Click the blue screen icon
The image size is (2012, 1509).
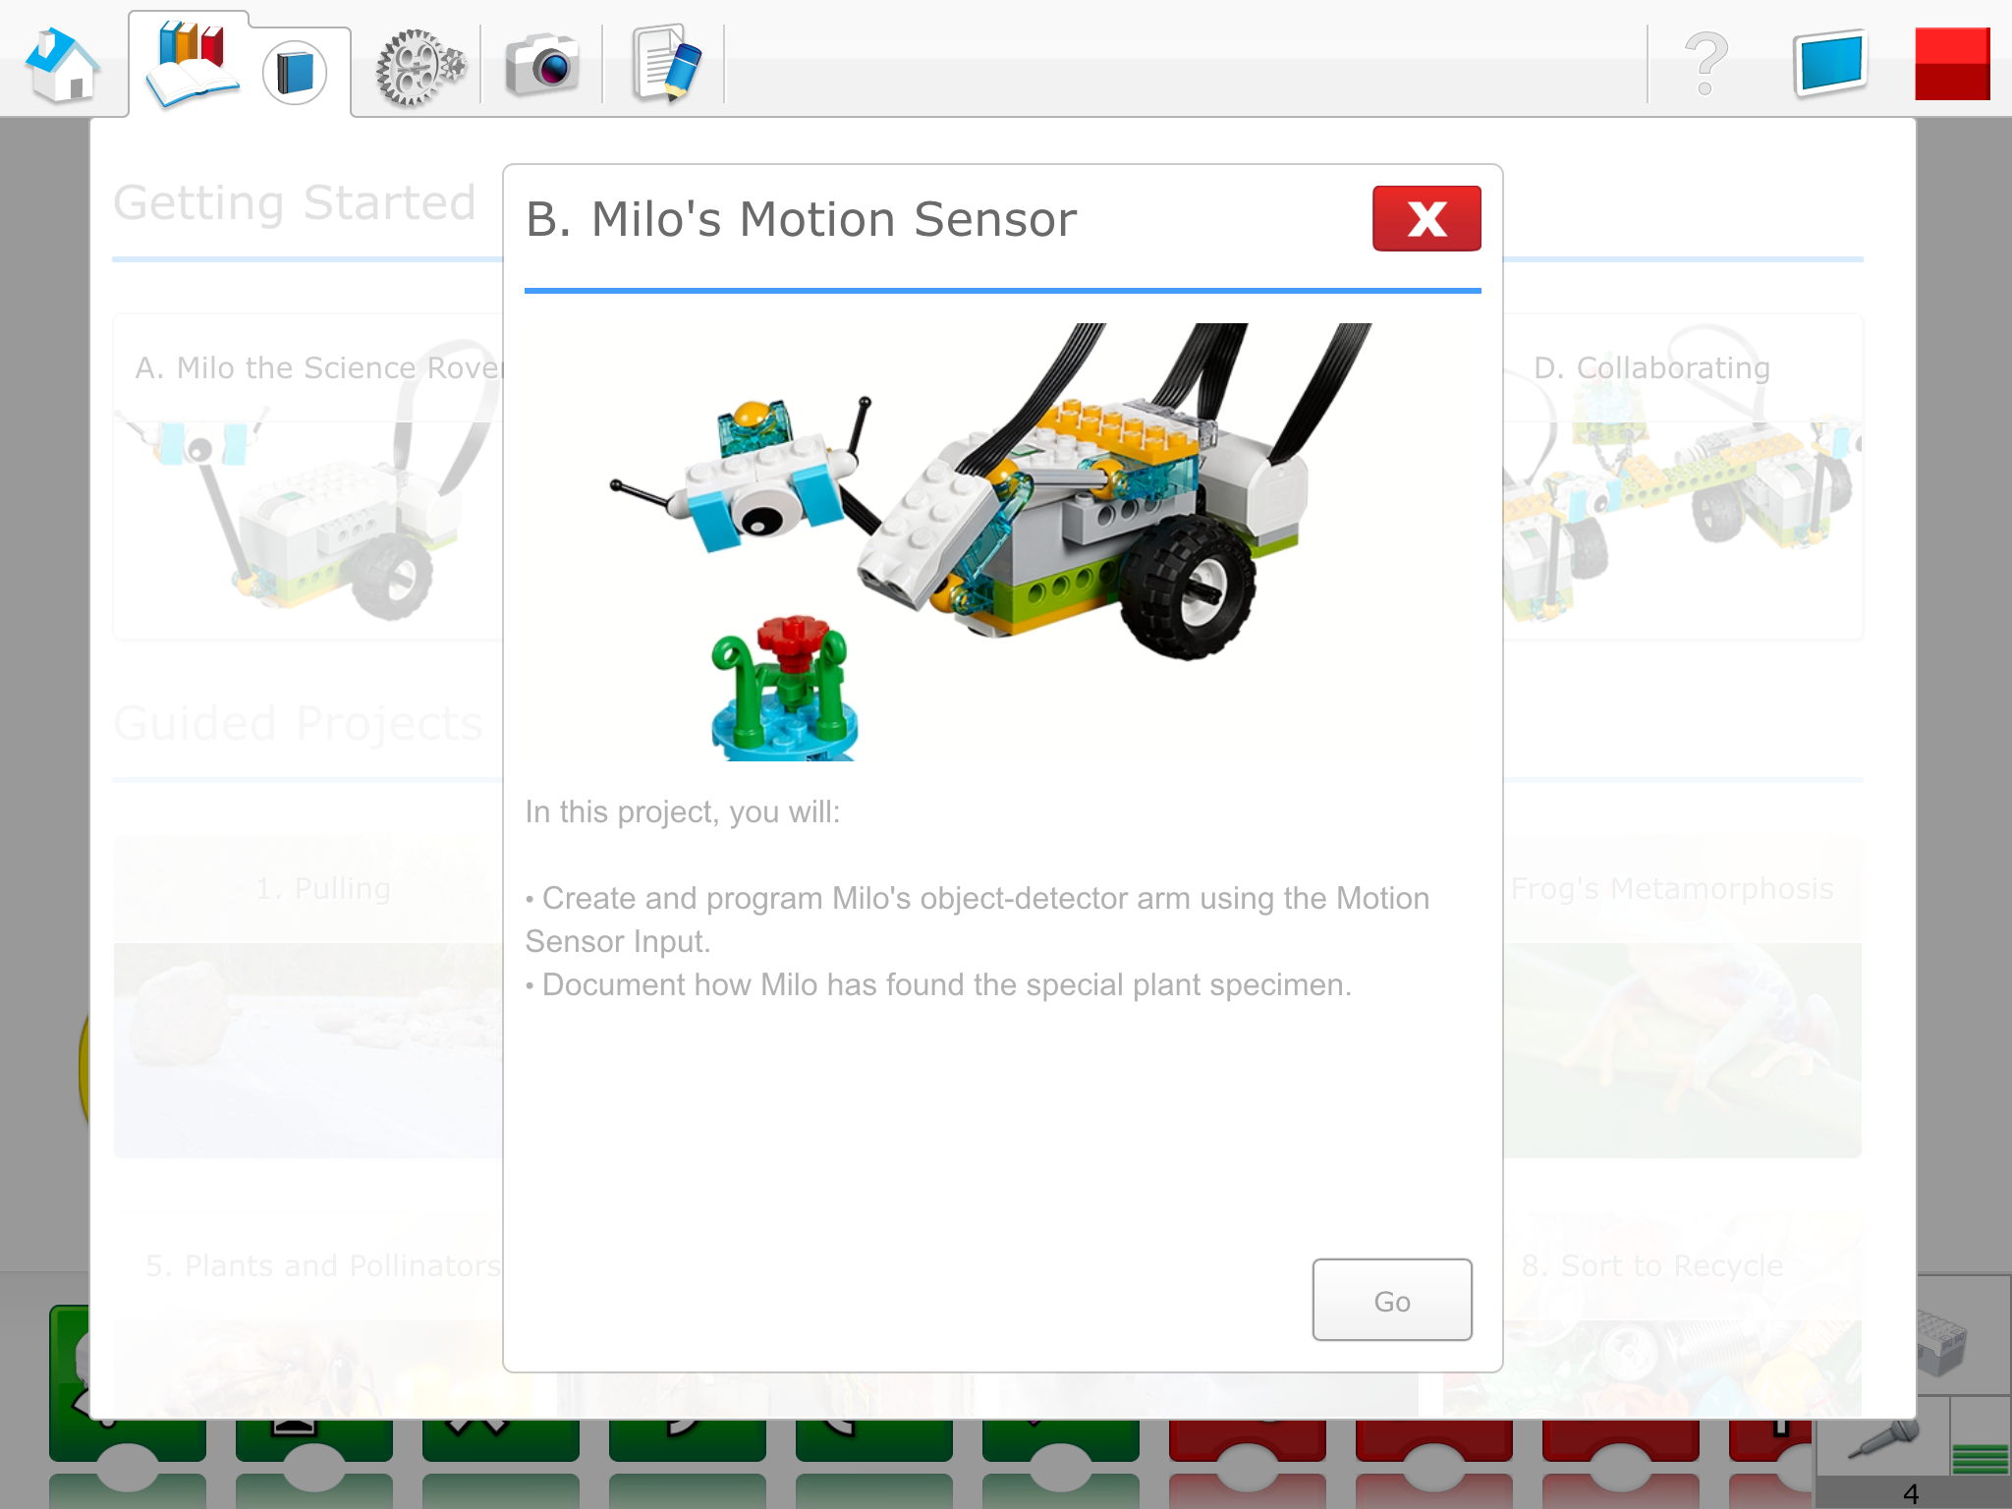point(1830,63)
